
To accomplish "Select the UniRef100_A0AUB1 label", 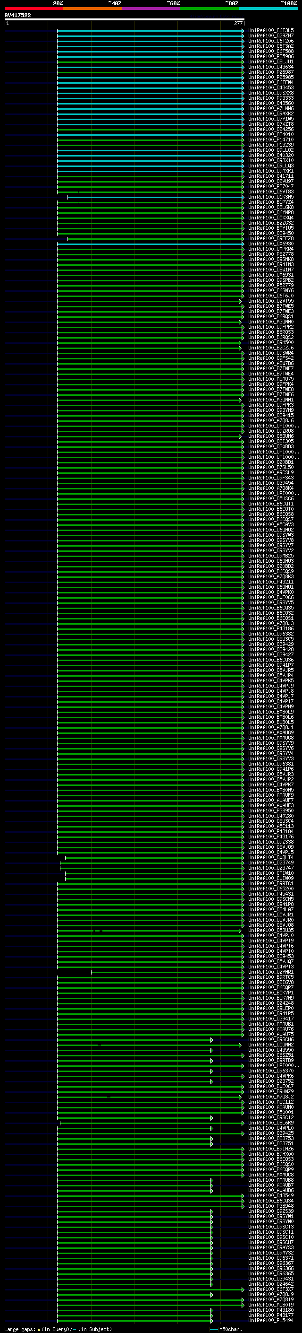I will click(x=271, y=1024).
